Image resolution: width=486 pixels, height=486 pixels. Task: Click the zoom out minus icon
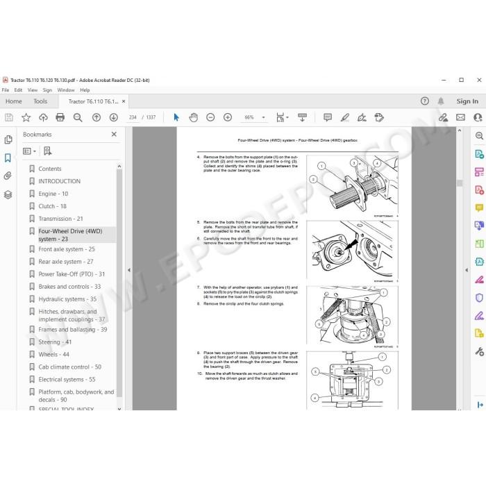(x=210, y=117)
